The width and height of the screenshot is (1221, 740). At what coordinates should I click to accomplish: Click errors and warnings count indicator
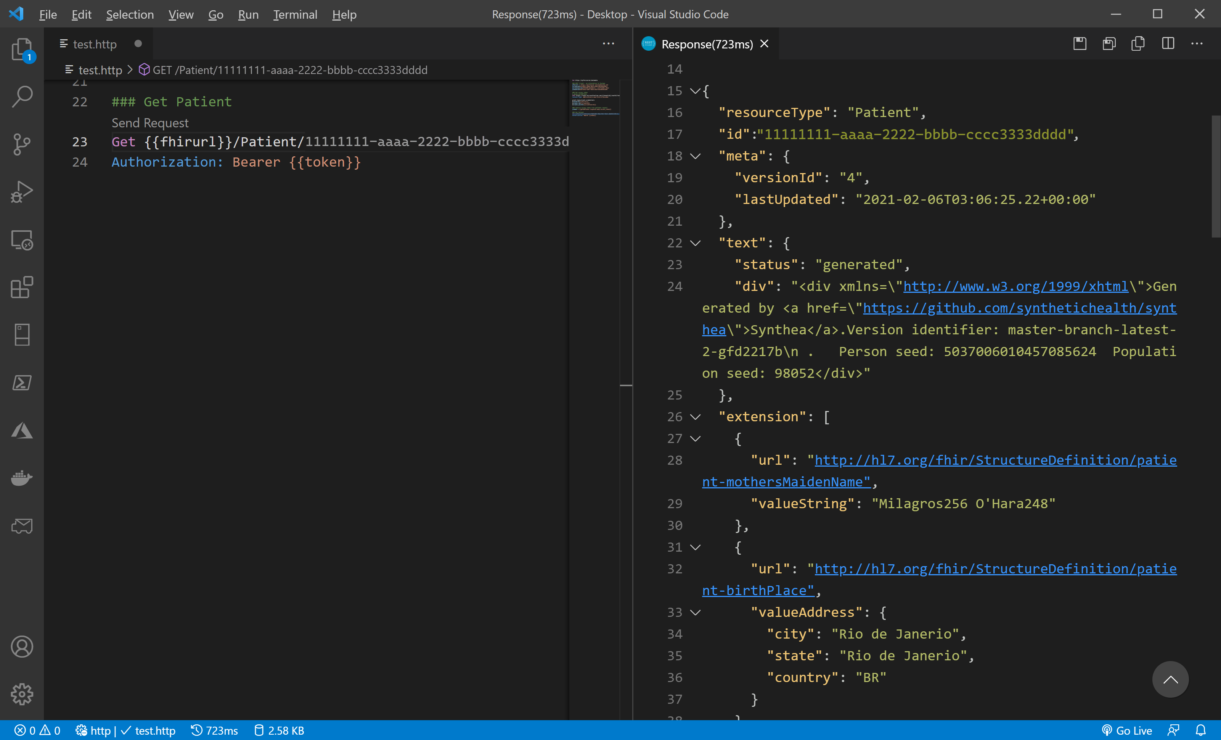pos(37,730)
